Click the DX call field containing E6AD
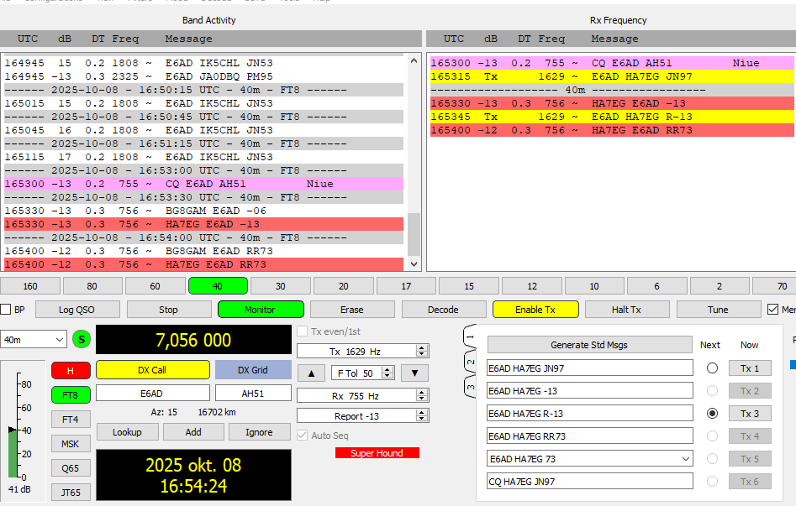 152,393
